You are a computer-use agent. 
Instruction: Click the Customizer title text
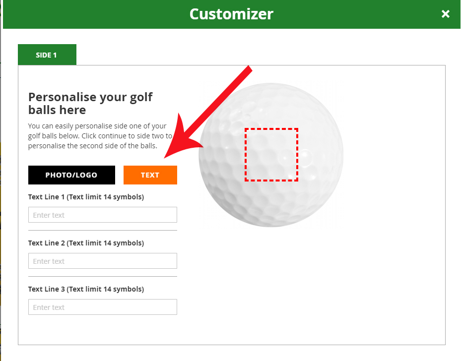point(231,14)
